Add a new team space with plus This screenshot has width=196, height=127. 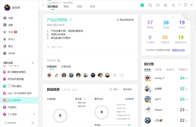(33, 63)
